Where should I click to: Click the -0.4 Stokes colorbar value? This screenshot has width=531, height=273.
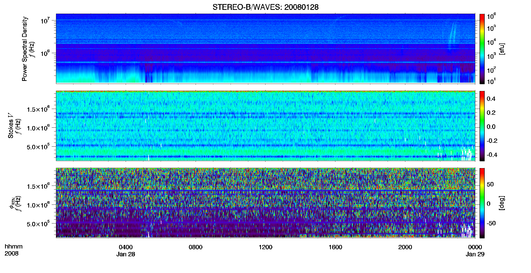point(492,155)
